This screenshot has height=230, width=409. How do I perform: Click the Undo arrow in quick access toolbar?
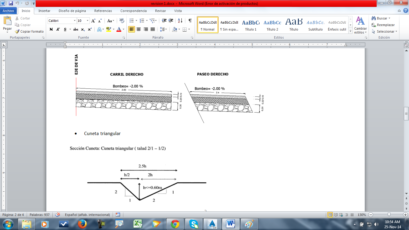[x=17, y=4]
